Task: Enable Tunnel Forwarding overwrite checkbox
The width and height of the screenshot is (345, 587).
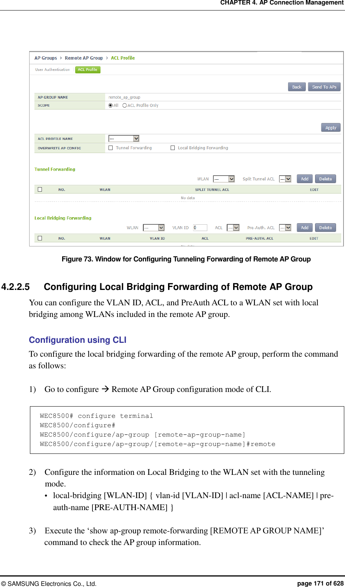Action: tap(110, 148)
